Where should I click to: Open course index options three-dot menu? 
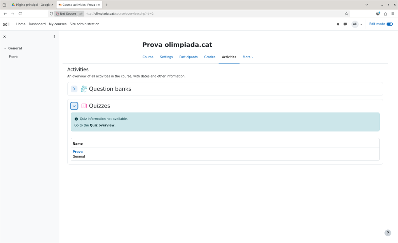pyautogui.click(x=54, y=36)
